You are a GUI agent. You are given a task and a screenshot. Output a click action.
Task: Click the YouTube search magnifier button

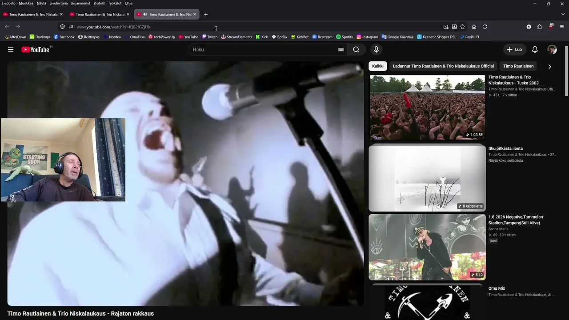click(356, 49)
